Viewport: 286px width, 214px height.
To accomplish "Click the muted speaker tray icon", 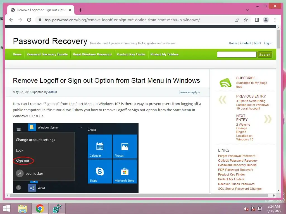I will coord(246,209).
